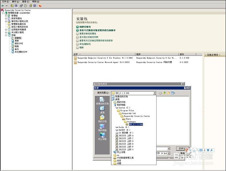The width and height of the screenshot is (226, 171).
Task: Click the Refresh page toolbar icon
Action: point(25,6)
